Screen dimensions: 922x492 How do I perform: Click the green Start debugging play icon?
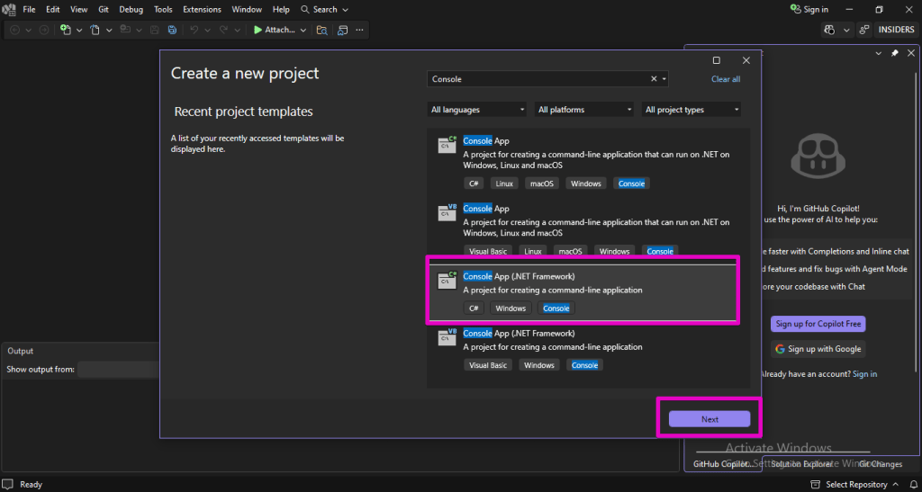coord(258,30)
